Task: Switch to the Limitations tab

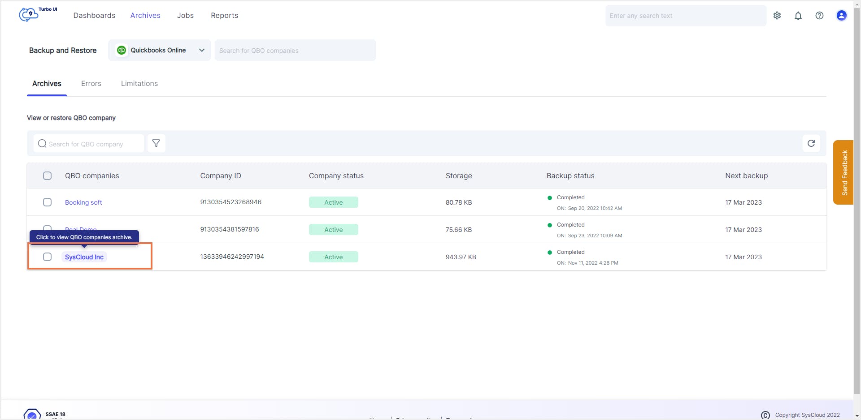Action: point(139,83)
